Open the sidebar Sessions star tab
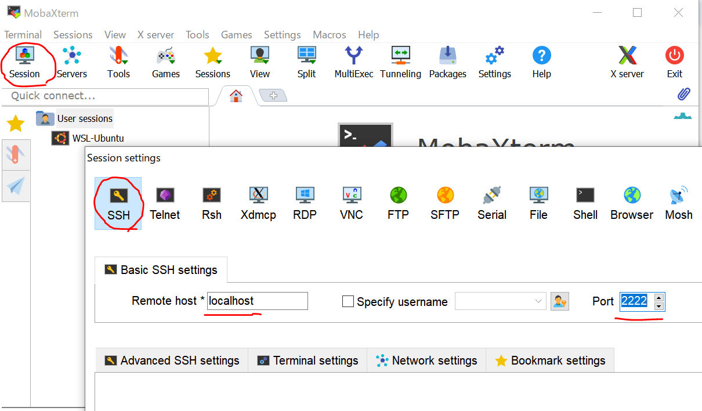Viewport: 702px width, 411px height. 16,123
